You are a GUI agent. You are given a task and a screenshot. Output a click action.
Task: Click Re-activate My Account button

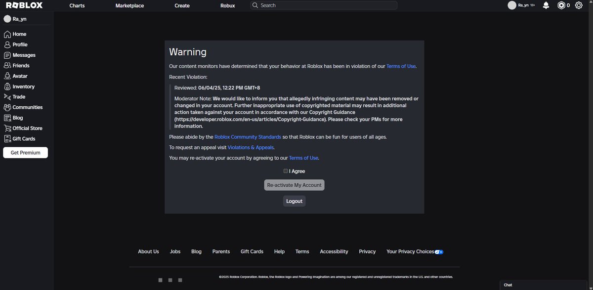click(x=295, y=185)
